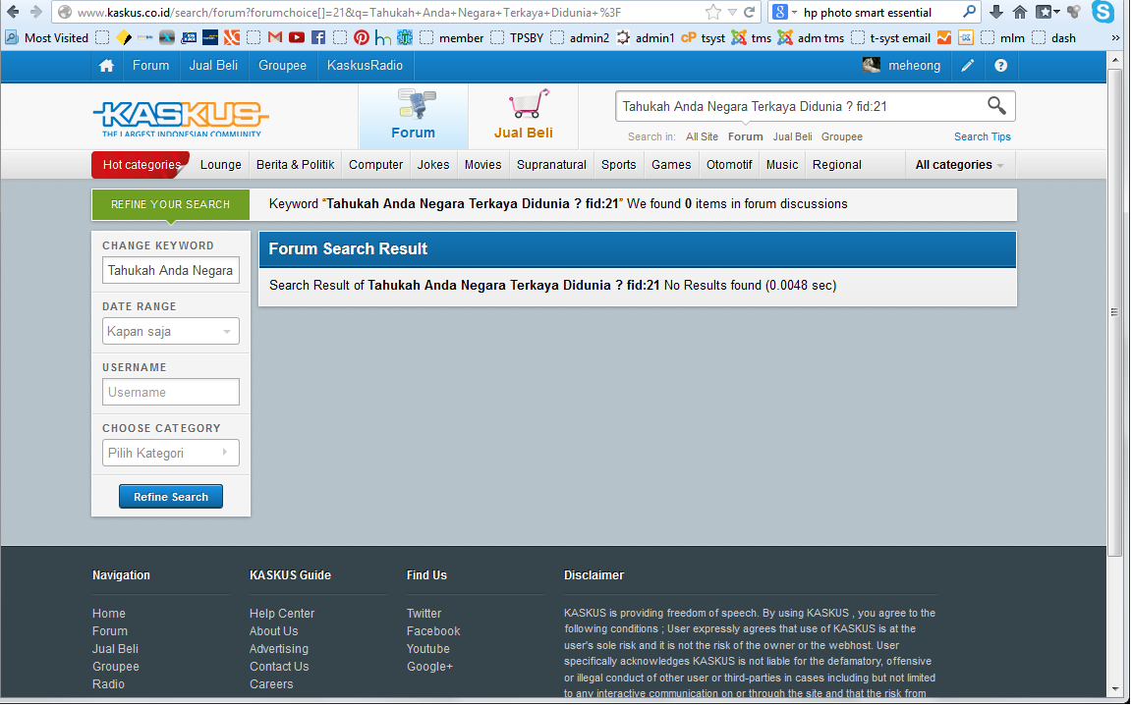The image size is (1131, 705).
Task: Open the Twitter footer link
Action: point(424,614)
